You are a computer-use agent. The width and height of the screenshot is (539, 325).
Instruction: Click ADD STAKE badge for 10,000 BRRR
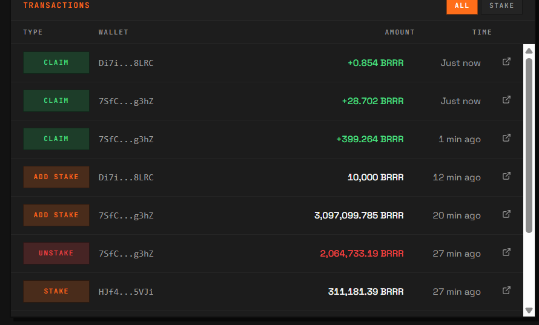coord(56,177)
